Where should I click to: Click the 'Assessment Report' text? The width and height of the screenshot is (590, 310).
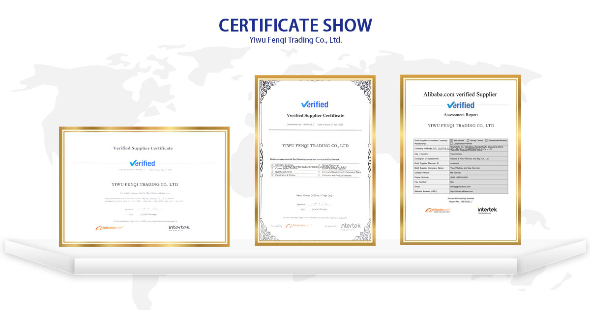[461, 115]
